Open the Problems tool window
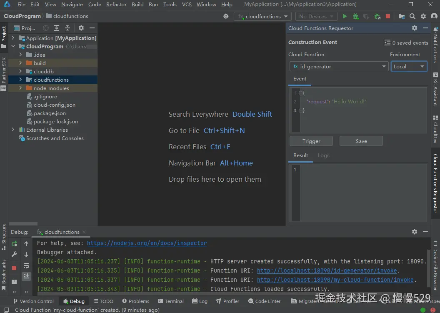The height and width of the screenshot is (313, 440). (136, 301)
